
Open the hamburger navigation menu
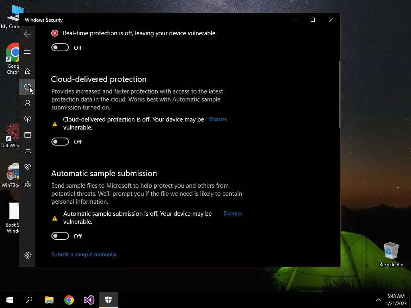pyautogui.click(x=27, y=52)
